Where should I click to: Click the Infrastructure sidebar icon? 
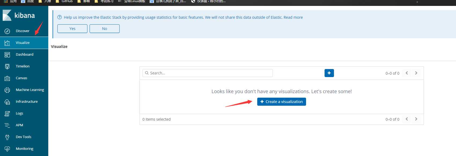tap(7, 102)
